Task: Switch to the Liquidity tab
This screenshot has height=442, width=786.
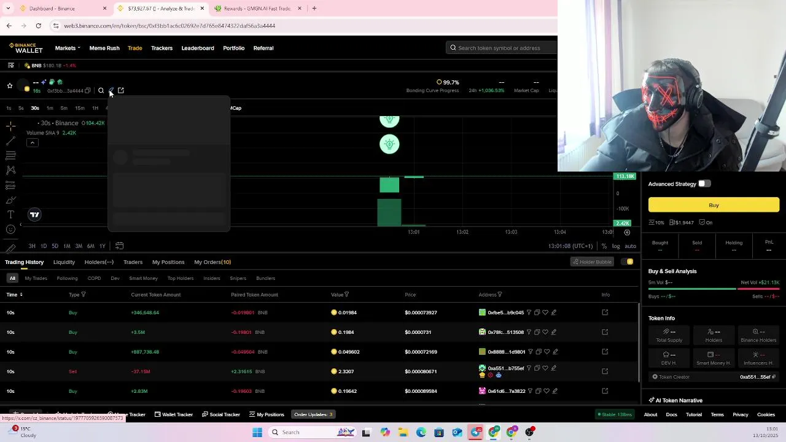Action: tap(64, 262)
